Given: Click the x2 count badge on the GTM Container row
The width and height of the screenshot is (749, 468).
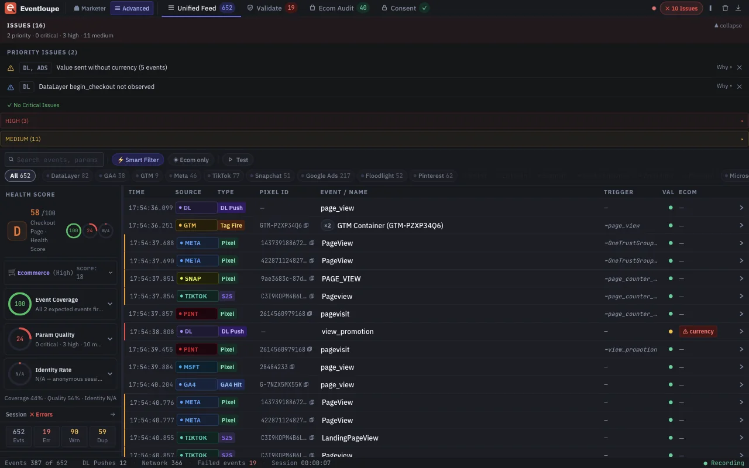Looking at the screenshot, I should [327, 225].
